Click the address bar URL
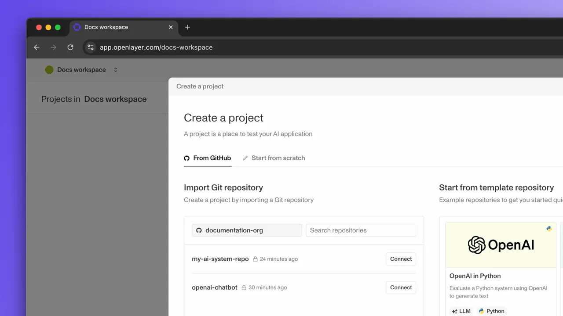Image resolution: width=563 pixels, height=316 pixels. click(156, 47)
